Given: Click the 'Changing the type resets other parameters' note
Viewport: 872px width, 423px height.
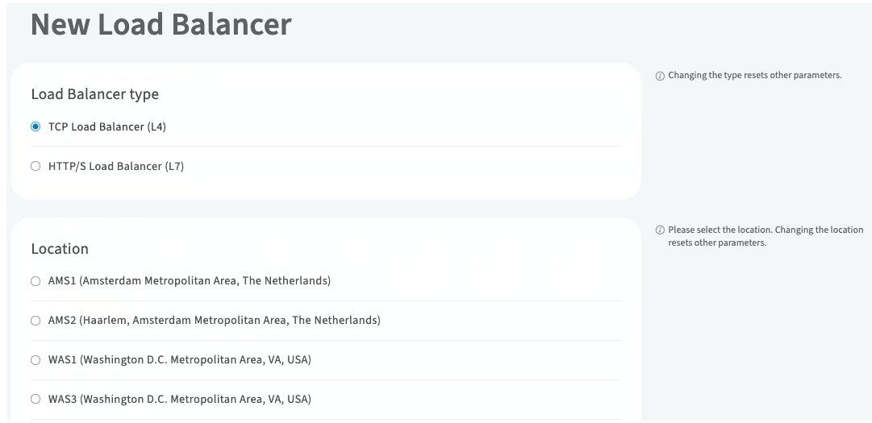Looking at the screenshot, I should coord(754,76).
